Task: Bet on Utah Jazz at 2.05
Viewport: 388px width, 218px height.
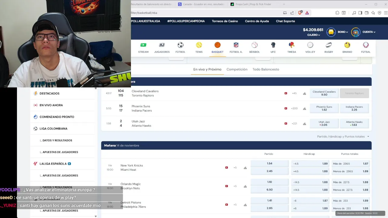Action: (324, 124)
